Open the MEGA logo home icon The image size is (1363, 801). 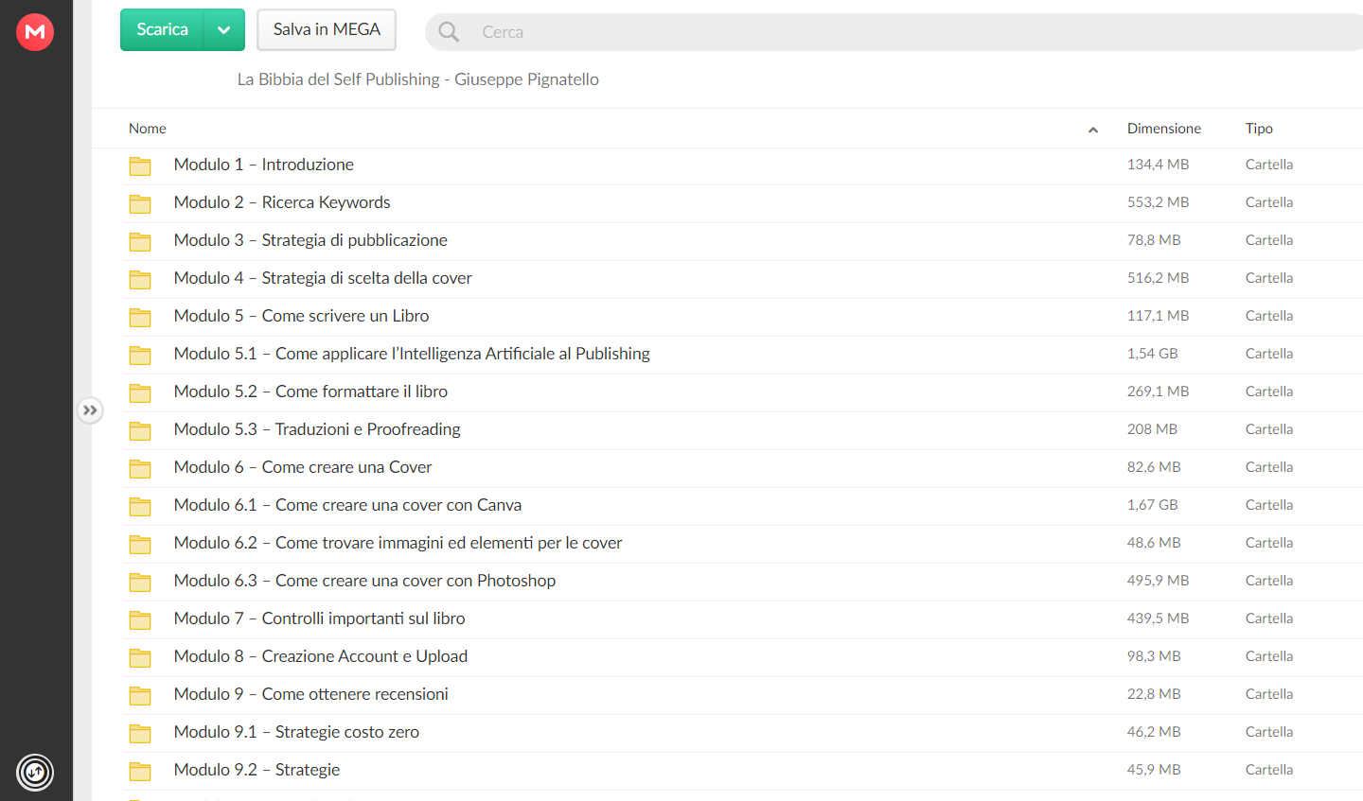[x=35, y=32]
